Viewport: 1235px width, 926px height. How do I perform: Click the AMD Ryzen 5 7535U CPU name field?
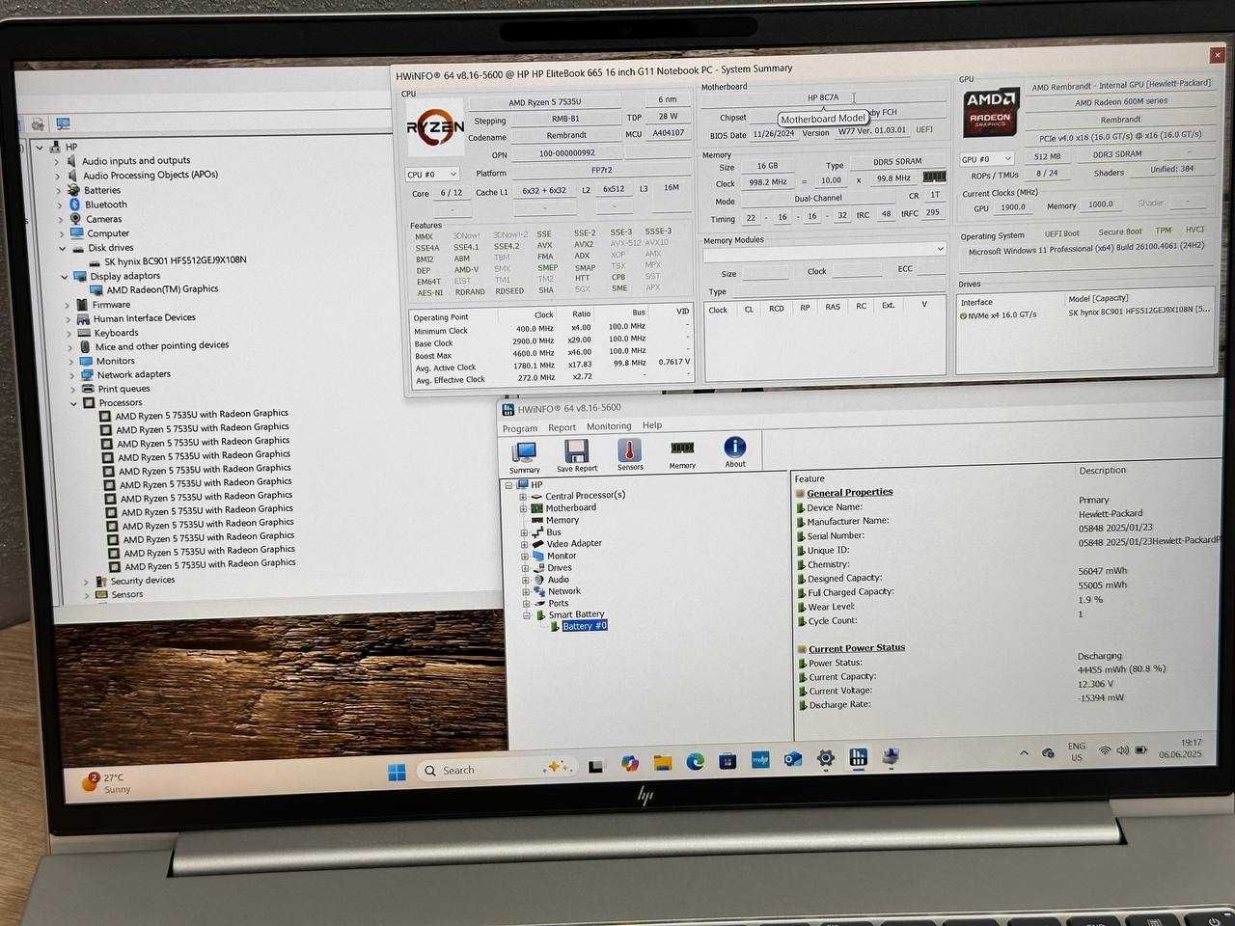[545, 102]
